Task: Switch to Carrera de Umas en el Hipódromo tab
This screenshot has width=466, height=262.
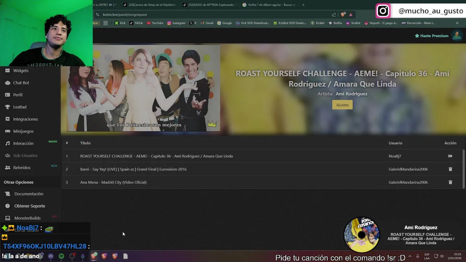Action: coord(150,5)
